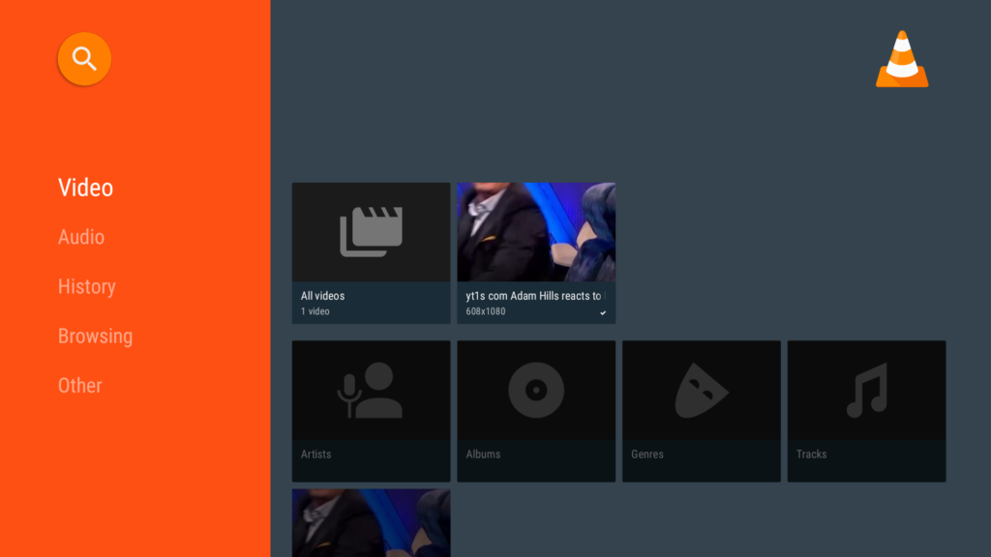Switch to the Audio section
The height and width of the screenshot is (557, 991).
[81, 237]
